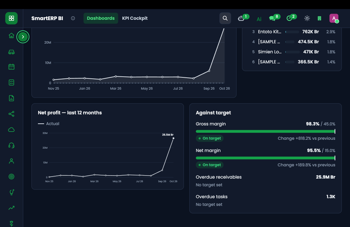Click the Net profit — last 12 months heading

[70, 113]
